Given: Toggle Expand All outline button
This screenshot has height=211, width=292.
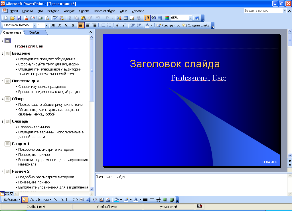Looking at the screenshot, I should (x=147, y=18).
